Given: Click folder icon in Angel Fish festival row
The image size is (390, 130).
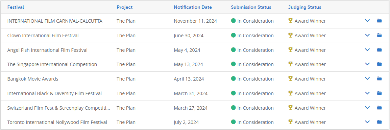Looking at the screenshot, I should click(379, 49).
